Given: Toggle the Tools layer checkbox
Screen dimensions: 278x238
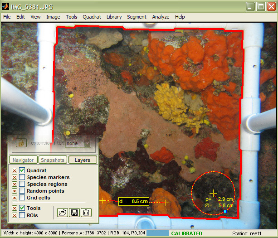Looking at the screenshot, I should point(22,208).
